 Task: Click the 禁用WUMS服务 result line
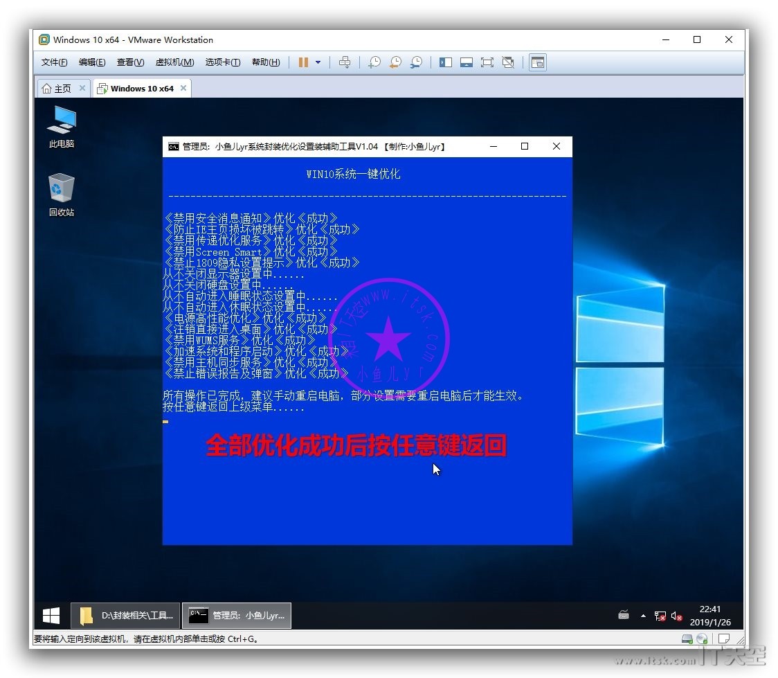click(240, 341)
